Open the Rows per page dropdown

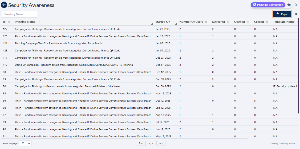pos(25,143)
